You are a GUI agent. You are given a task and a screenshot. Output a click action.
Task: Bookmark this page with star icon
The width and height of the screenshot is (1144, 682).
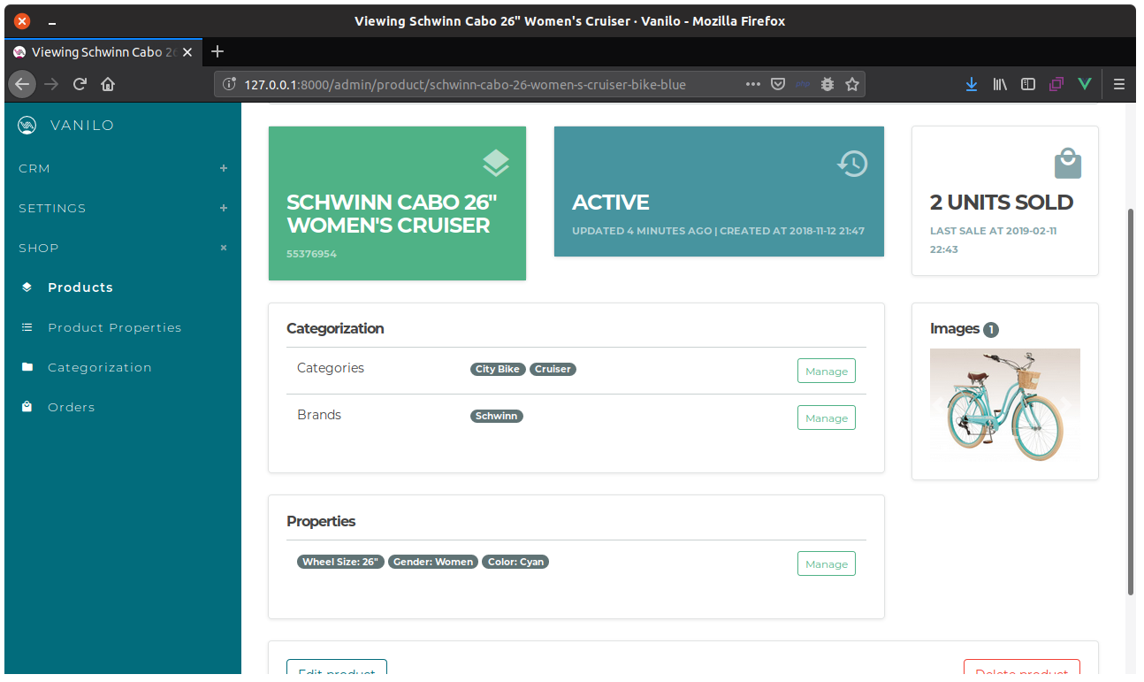point(852,84)
